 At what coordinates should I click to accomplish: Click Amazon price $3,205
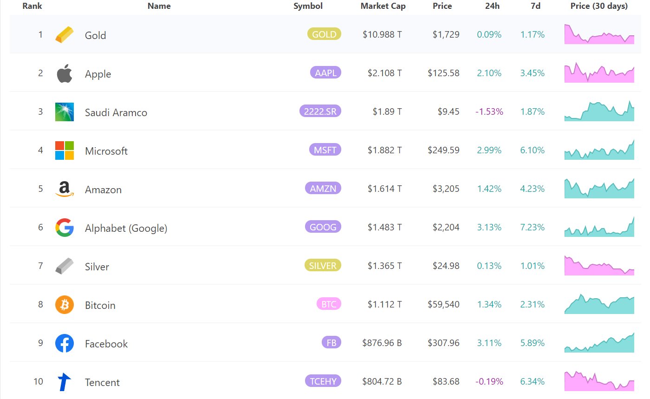(x=446, y=189)
